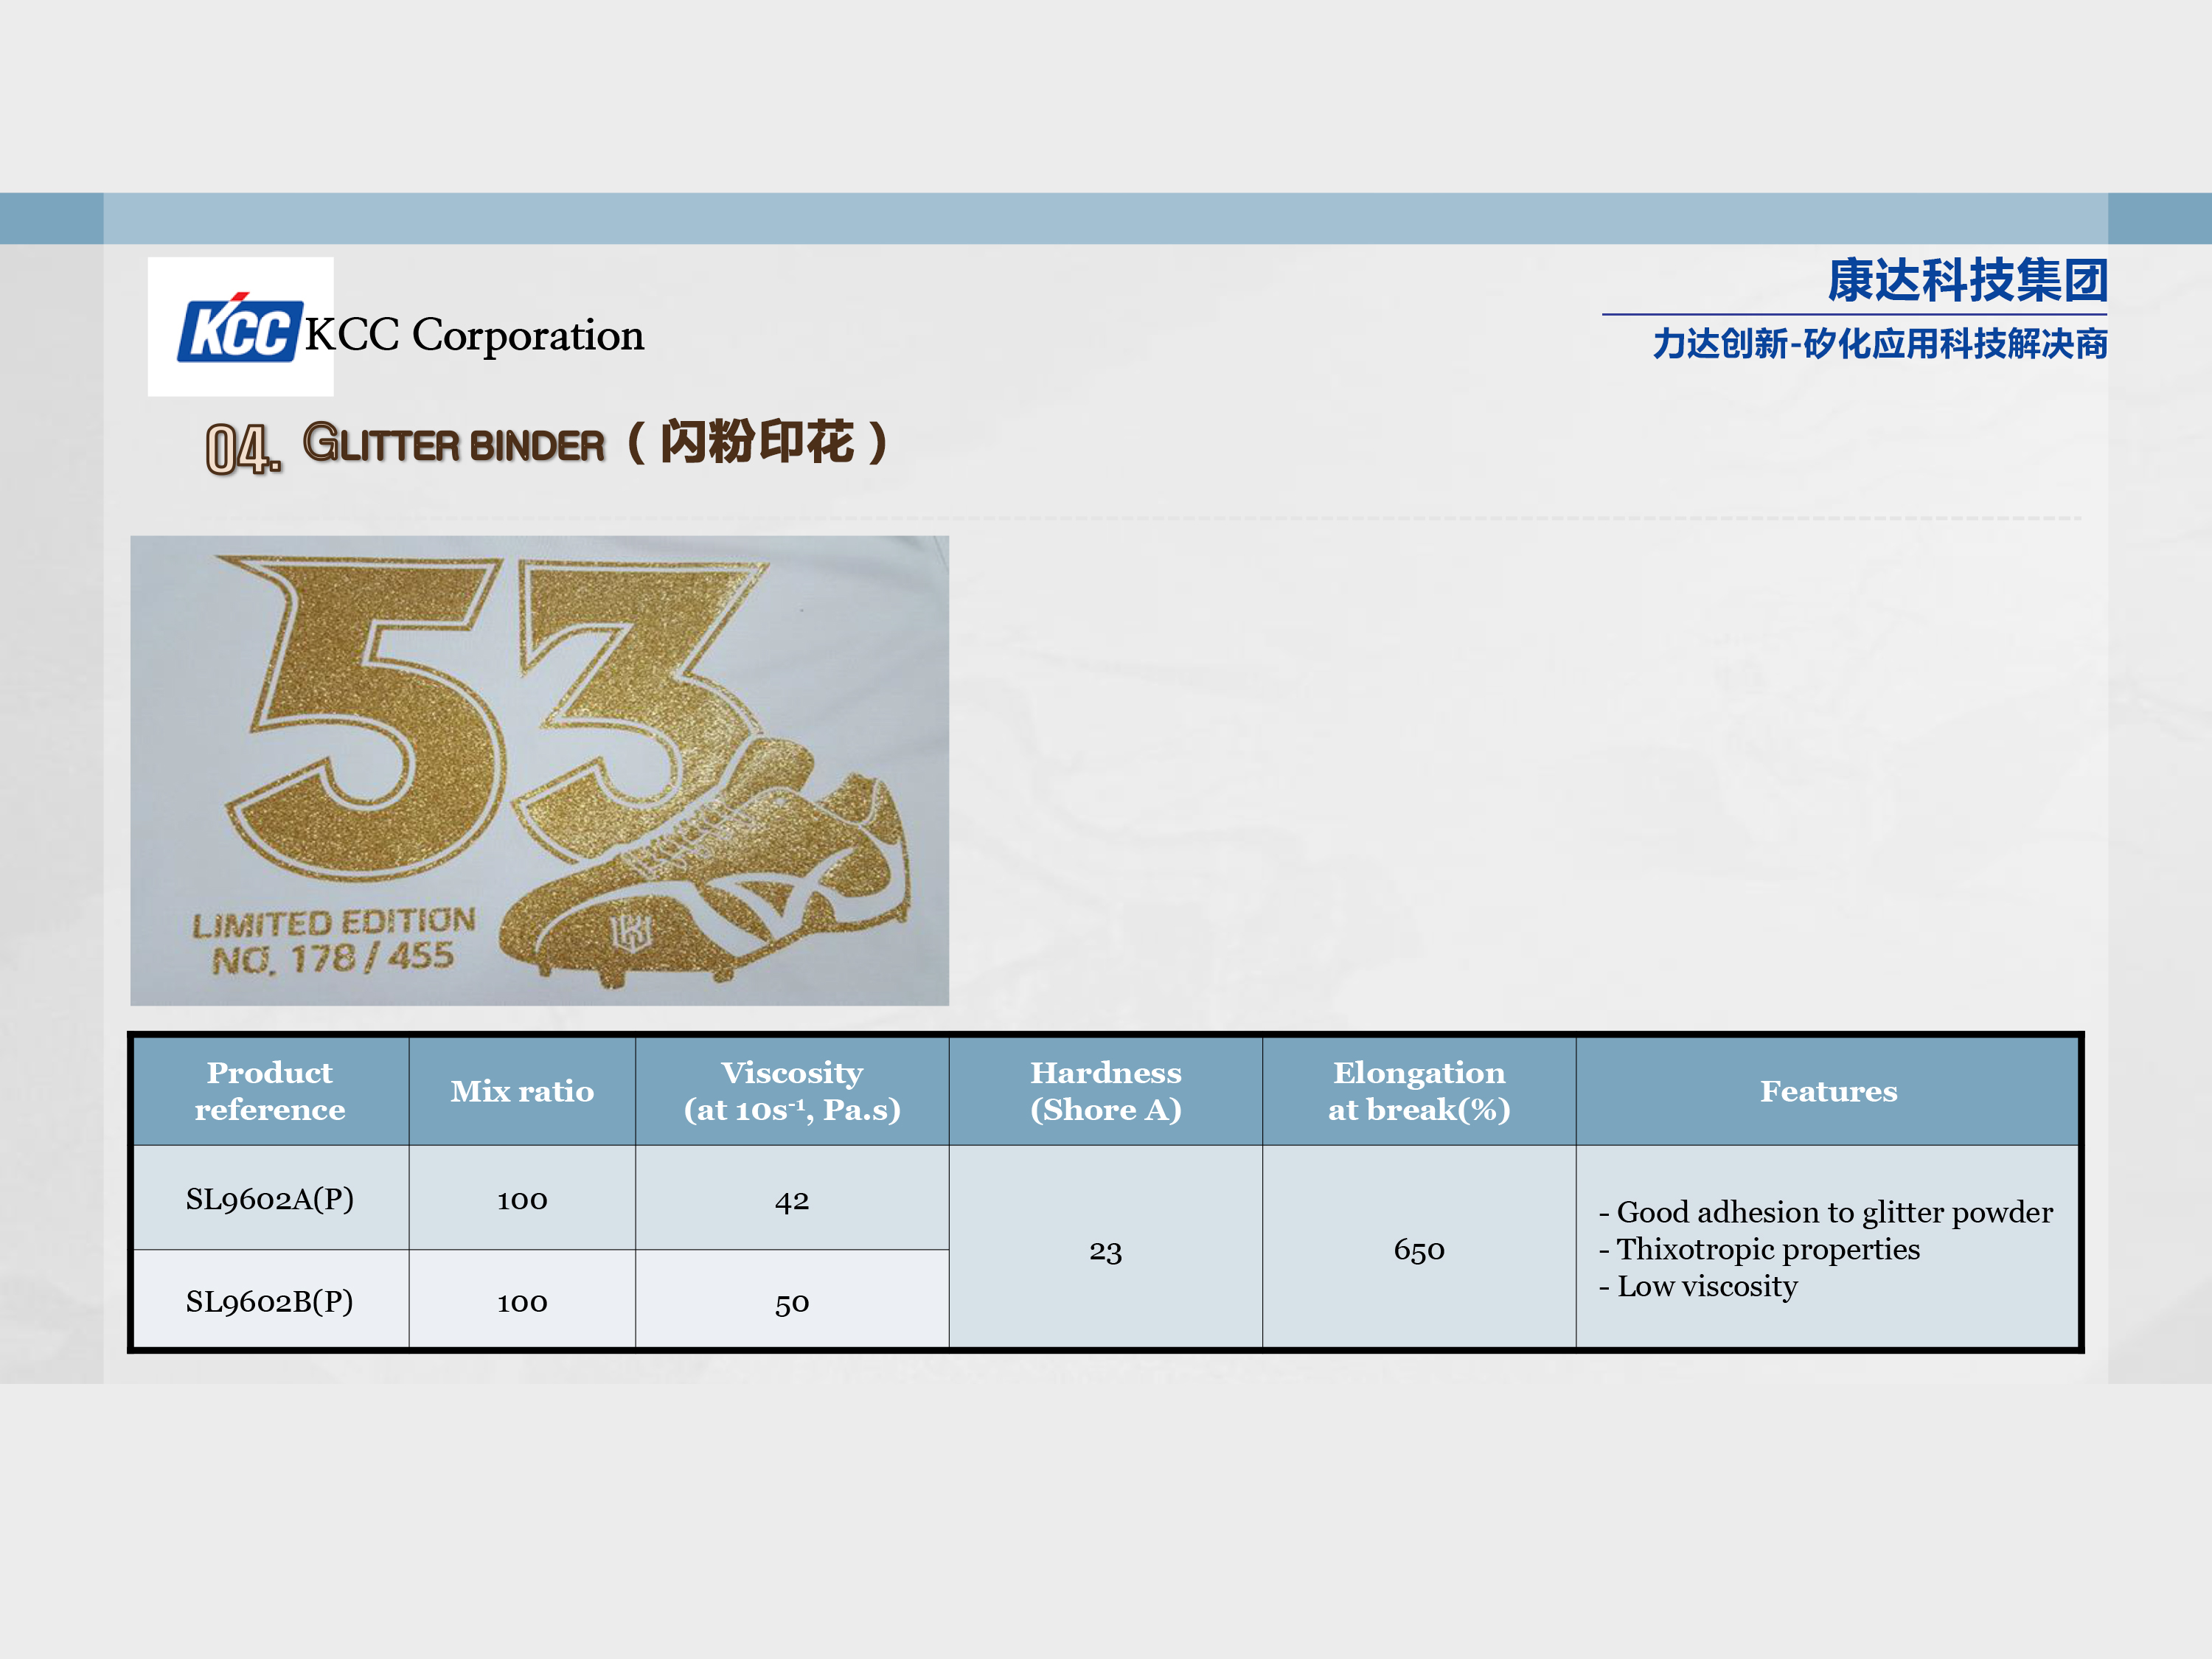
Task: Select the 'SL9602A(P)' cell
Action: coord(270,1198)
